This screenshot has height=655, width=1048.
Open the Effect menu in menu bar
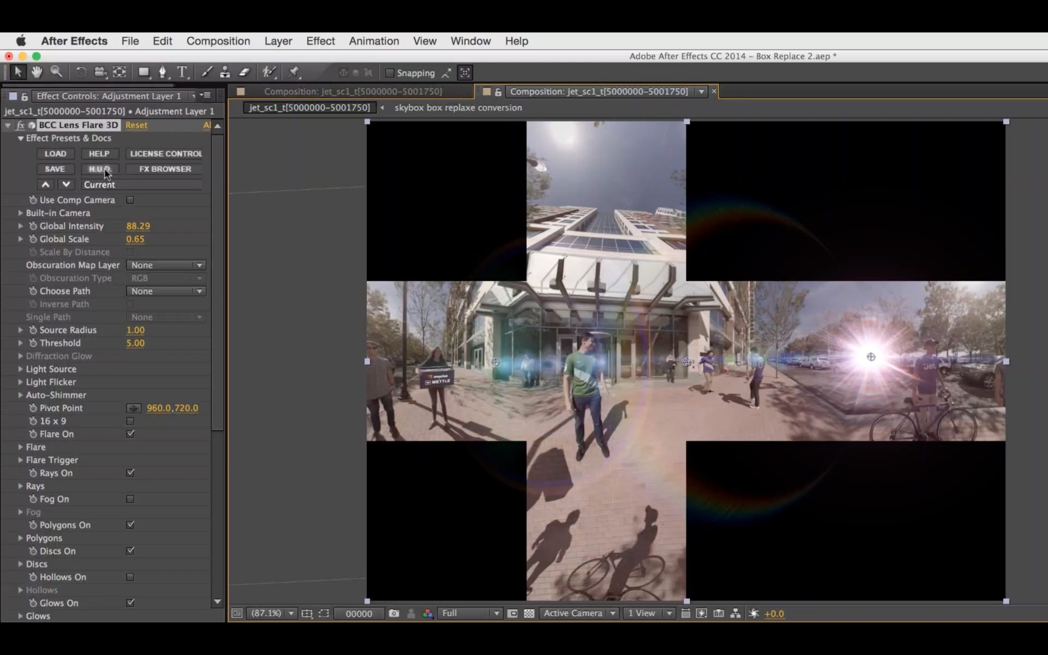[x=320, y=41]
